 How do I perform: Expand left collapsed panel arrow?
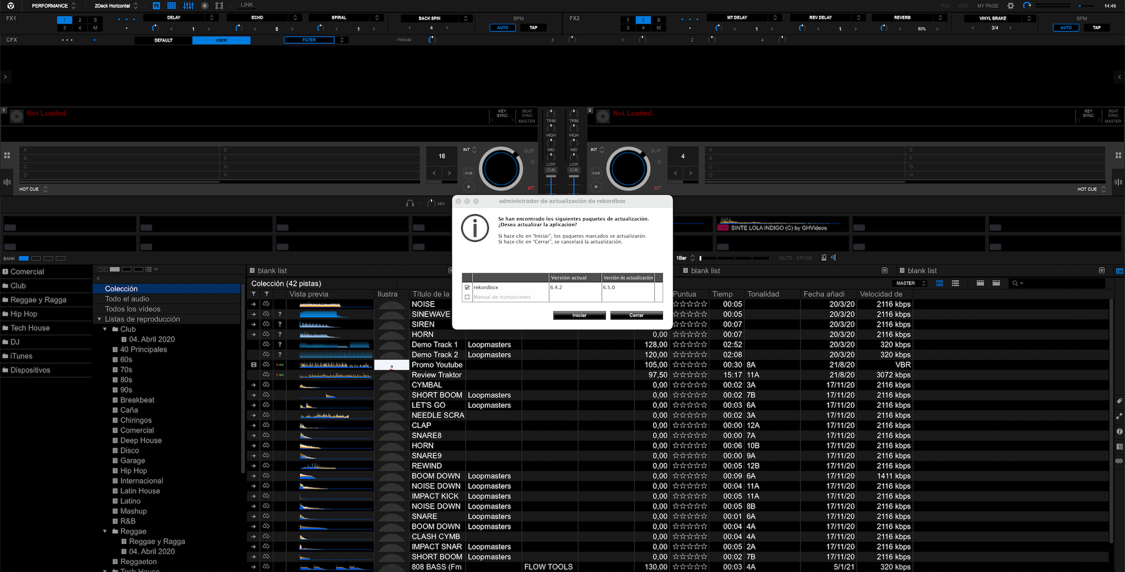tap(6, 76)
